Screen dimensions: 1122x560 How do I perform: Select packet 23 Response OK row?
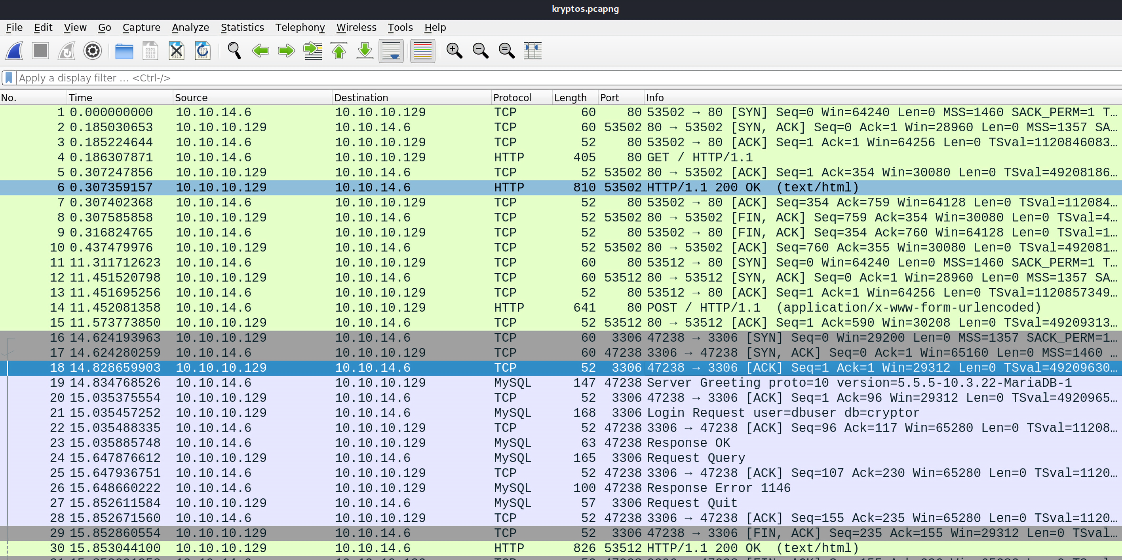click(x=561, y=443)
